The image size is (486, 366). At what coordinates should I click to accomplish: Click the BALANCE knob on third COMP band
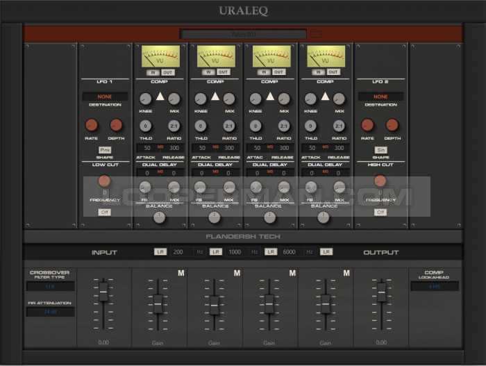click(x=269, y=217)
